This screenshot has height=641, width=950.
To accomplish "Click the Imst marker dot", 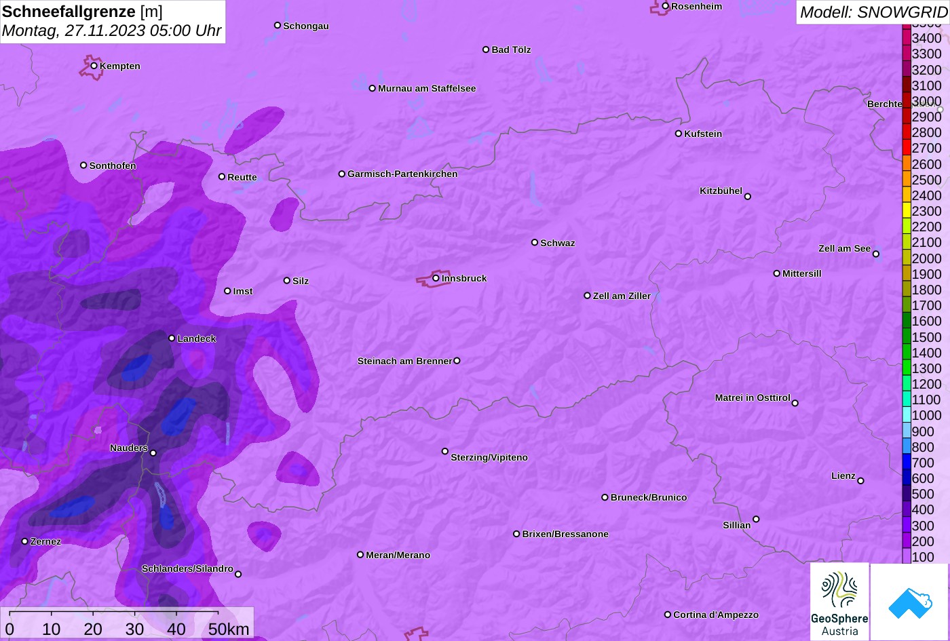I will coord(227,291).
